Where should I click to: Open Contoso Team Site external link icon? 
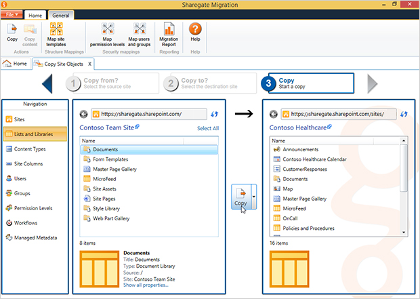click(x=137, y=127)
